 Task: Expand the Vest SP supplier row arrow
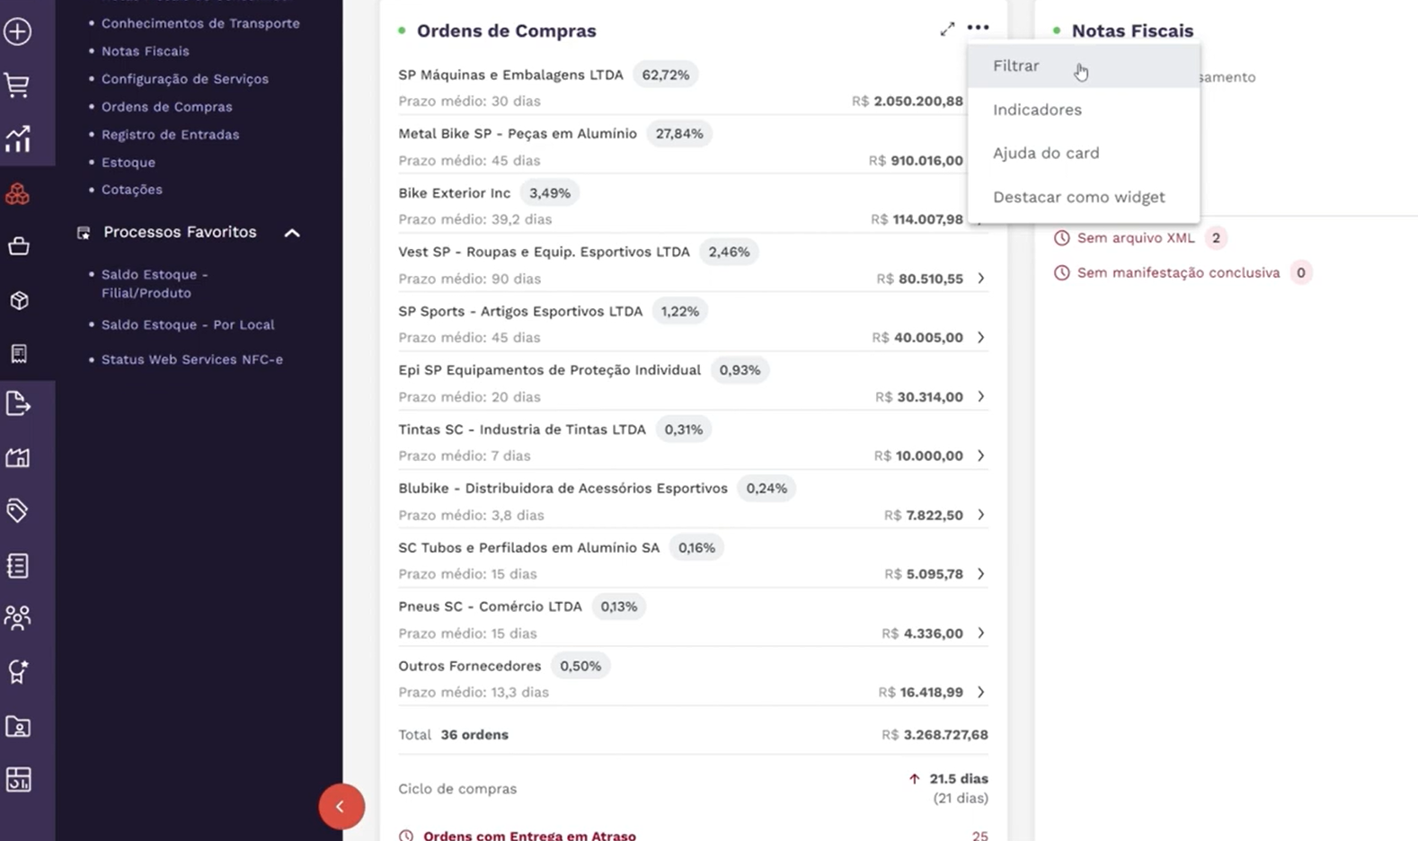981,279
